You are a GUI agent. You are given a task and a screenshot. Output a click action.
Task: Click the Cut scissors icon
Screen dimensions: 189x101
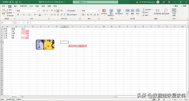tap(8, 10)
